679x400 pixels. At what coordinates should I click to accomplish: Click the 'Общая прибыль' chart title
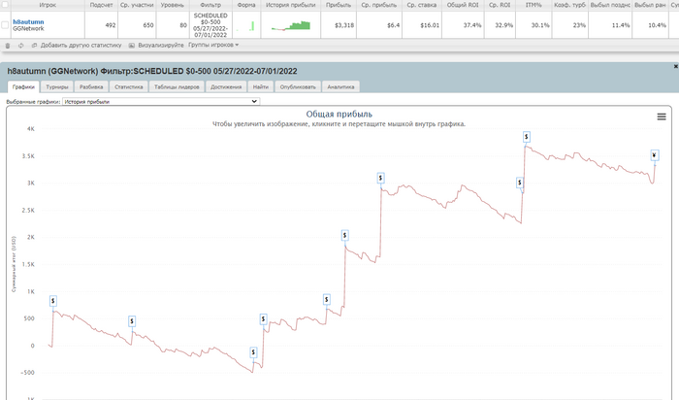[339, 114]
